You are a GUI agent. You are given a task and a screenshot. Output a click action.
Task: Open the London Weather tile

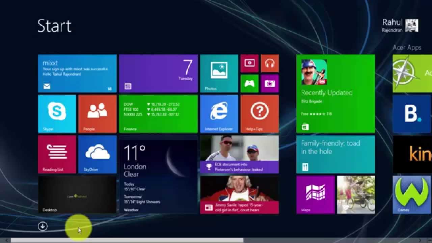(158, 175)
